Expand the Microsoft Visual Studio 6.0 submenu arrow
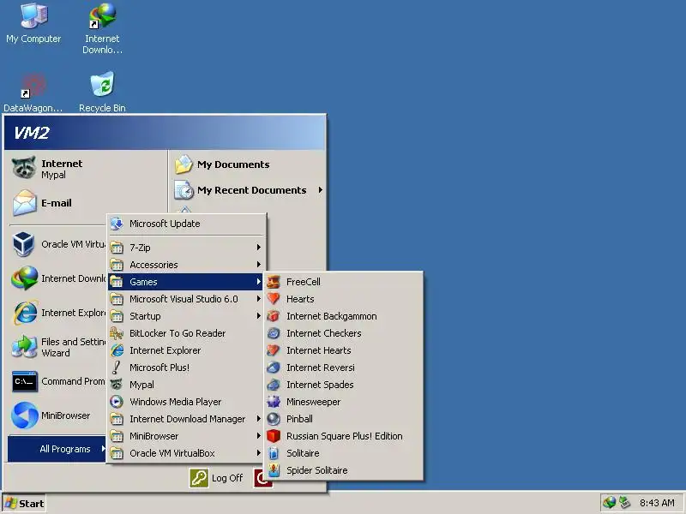This screenshot has width=686, height=514. point(259,299)
